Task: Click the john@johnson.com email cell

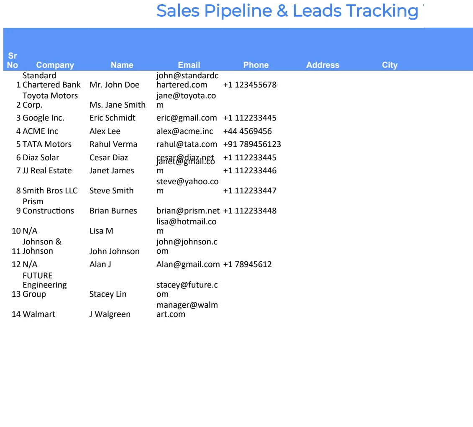Action: (187, 247)
